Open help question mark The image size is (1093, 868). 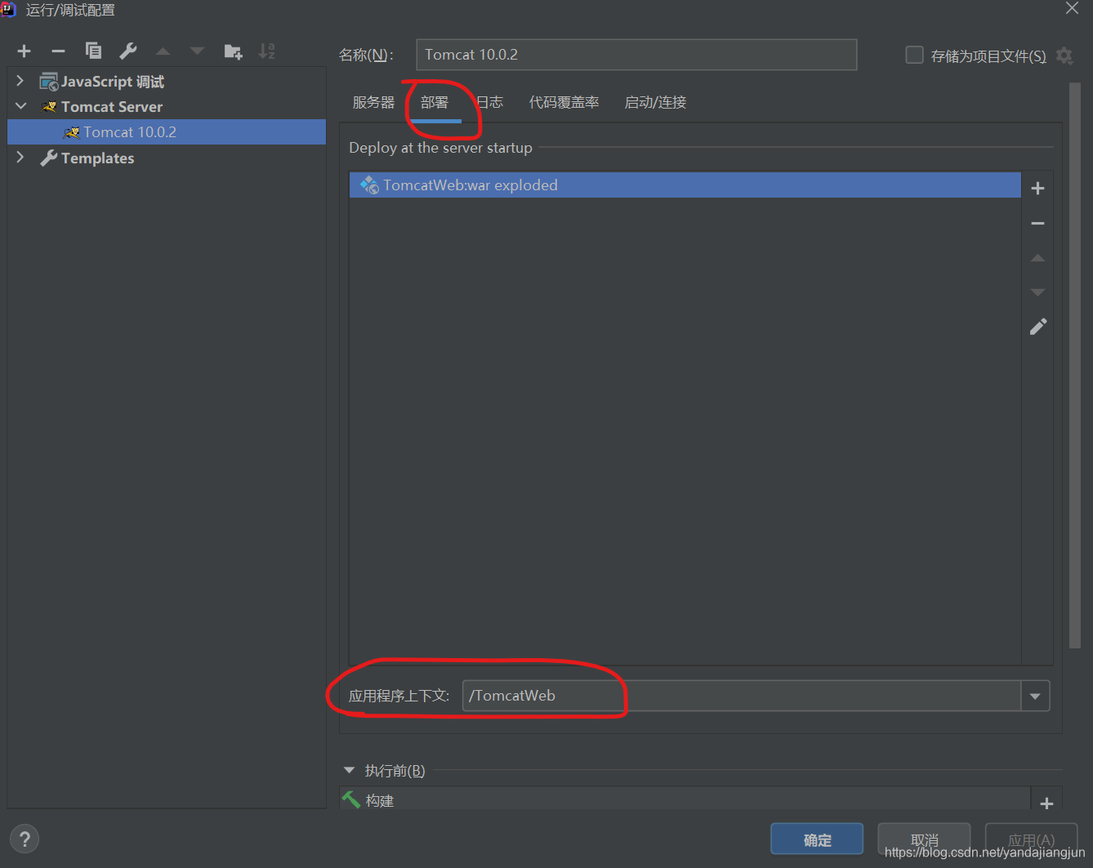coord(25,839)
